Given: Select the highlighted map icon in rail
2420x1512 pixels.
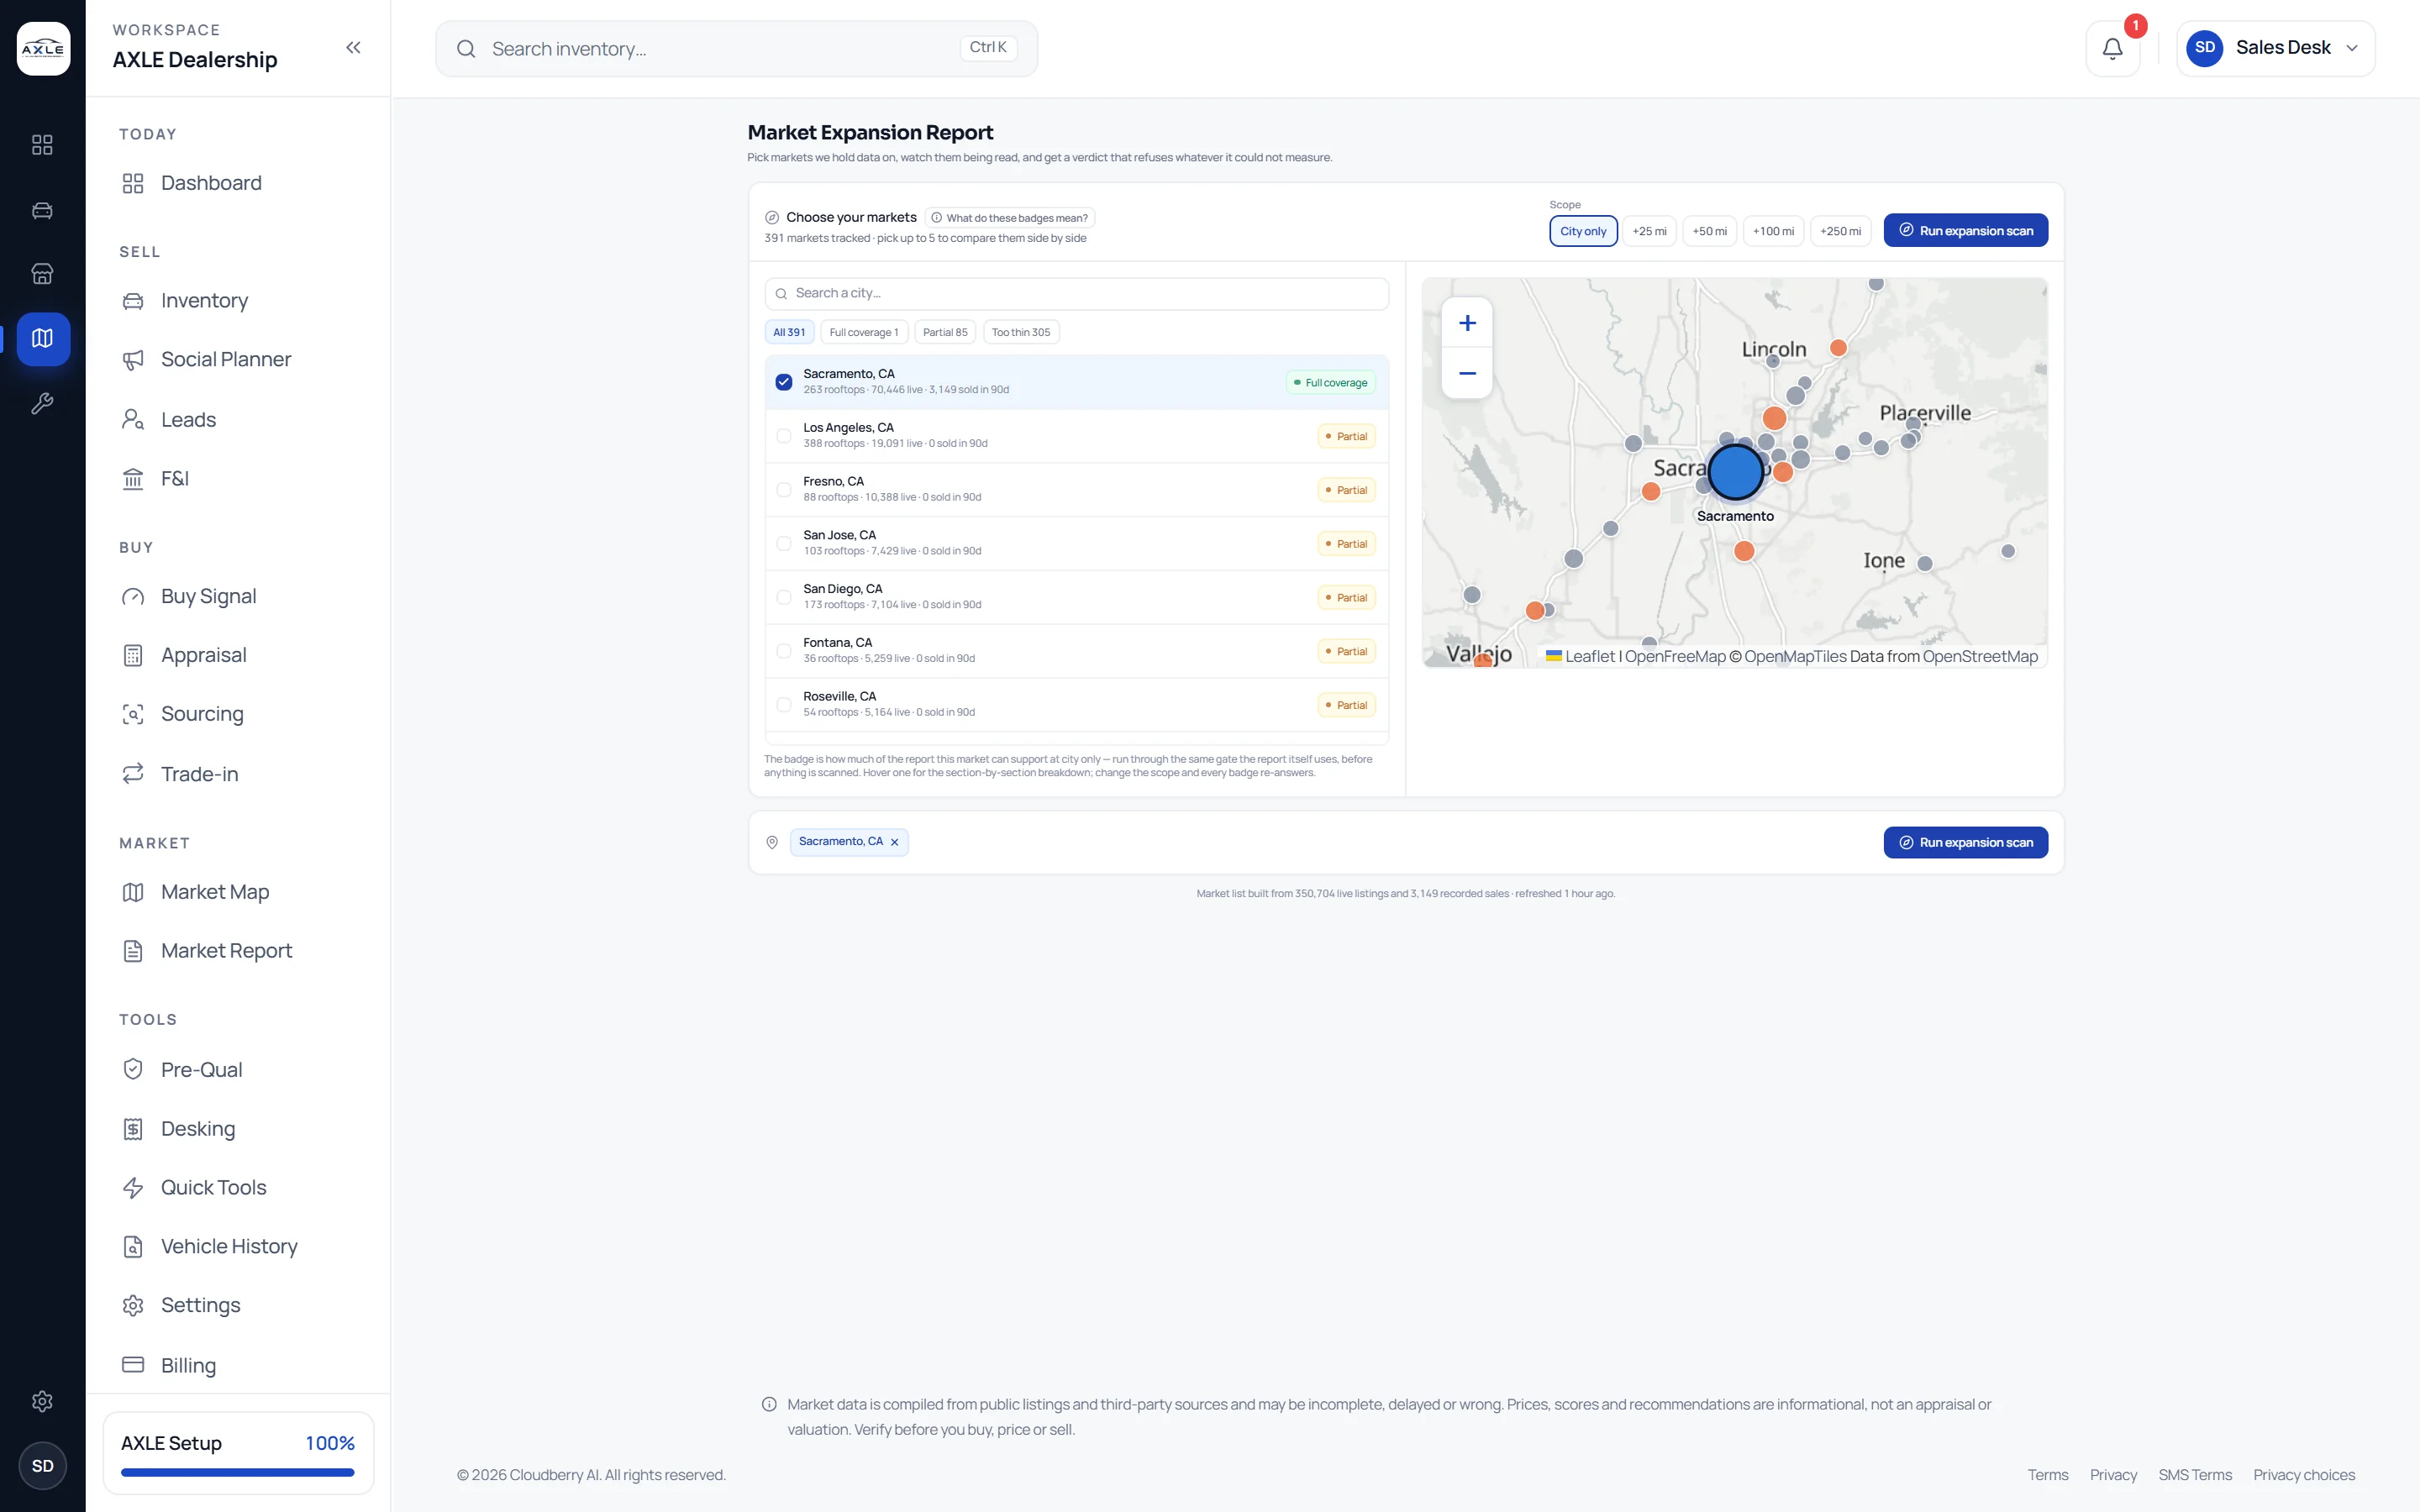Looking at the screenshot, I should pyautogui.click(x=42, y=338).
